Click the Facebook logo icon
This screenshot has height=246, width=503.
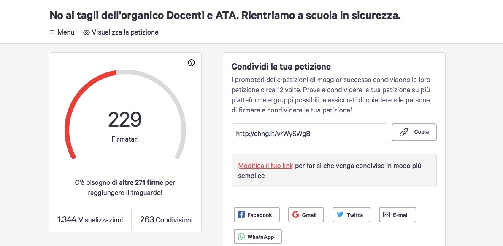click(241, 214)
